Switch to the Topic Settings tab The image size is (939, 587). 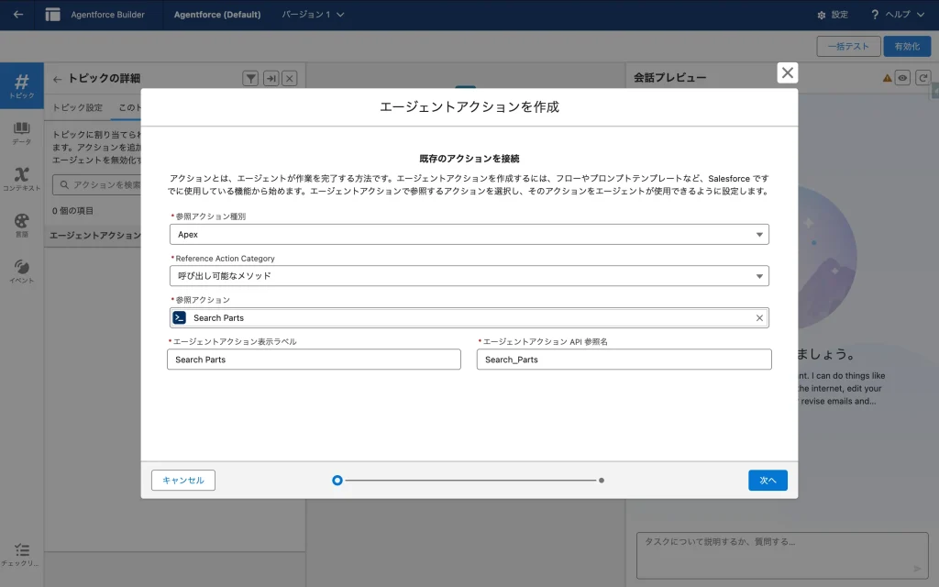click(77, 107)
